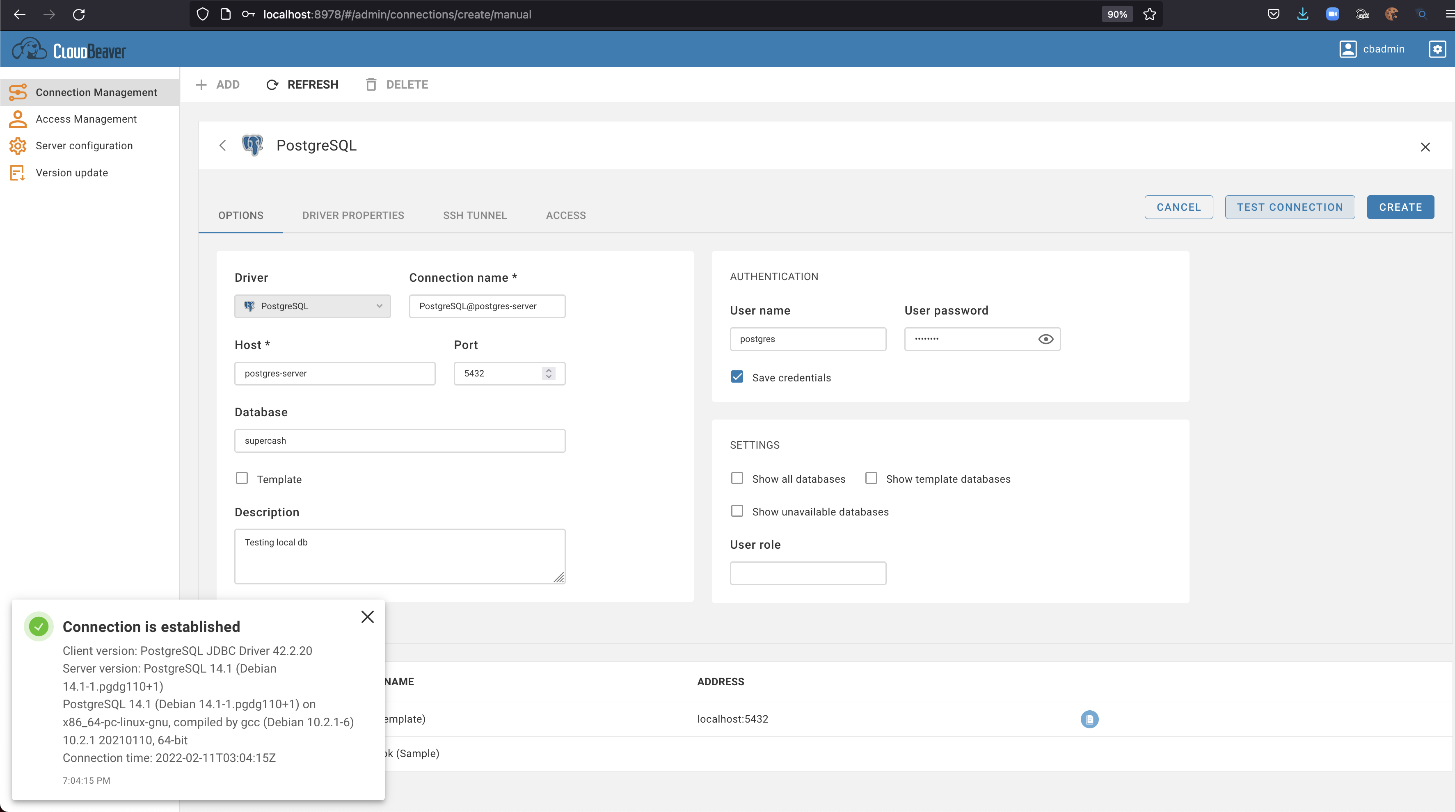The height and width of the screenshot is (812, 1455).
Task: Open settings gear in top-right header
Action: (1437, 49)
